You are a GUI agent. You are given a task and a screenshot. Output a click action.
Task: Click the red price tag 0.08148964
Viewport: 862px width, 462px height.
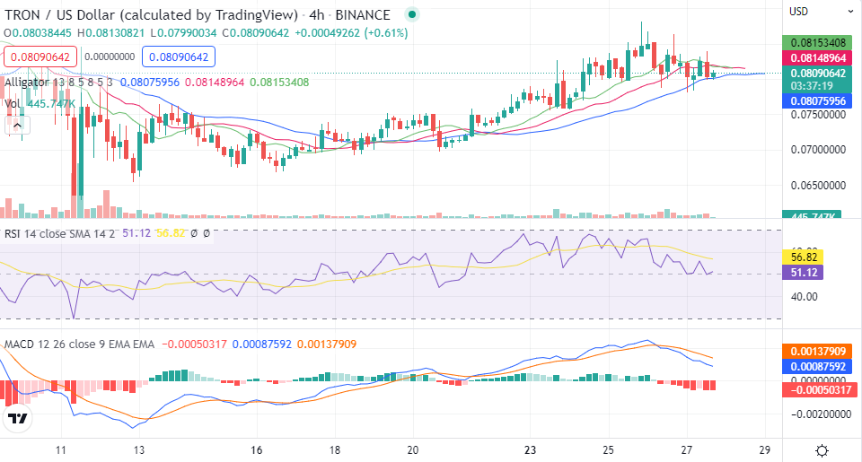pyautogui.click(x=817, y=57)
